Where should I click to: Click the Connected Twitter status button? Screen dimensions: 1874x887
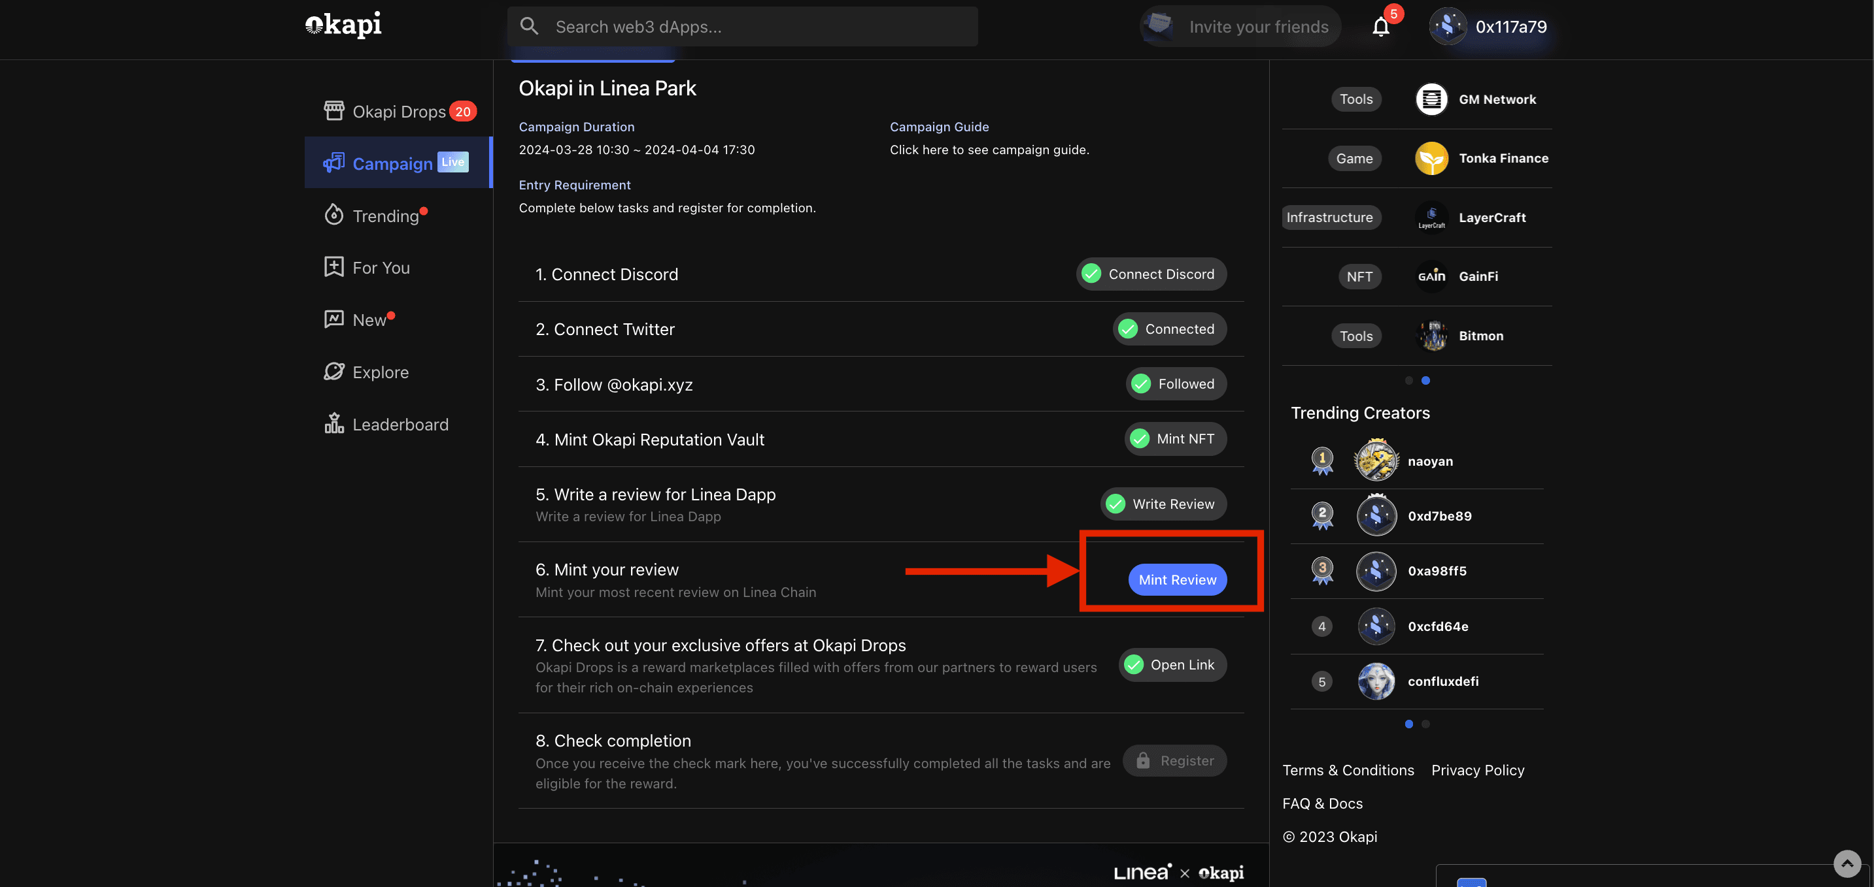point(1169,329)
